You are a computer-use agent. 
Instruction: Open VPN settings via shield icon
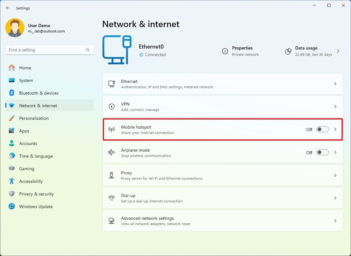click(x=111, y=106)
